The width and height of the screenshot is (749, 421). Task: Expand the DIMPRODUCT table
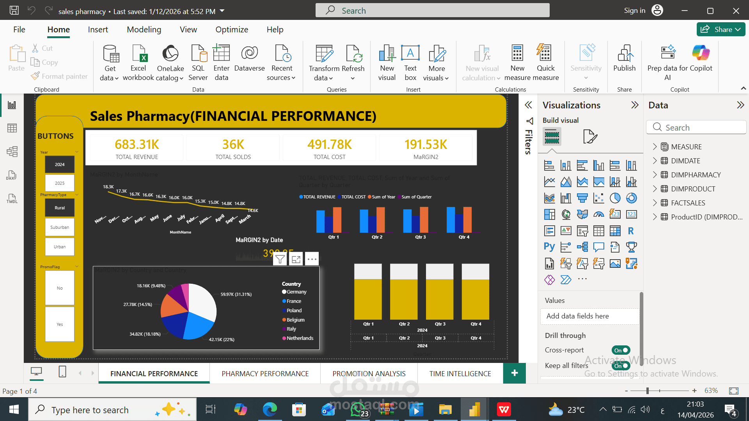point(655,189)
